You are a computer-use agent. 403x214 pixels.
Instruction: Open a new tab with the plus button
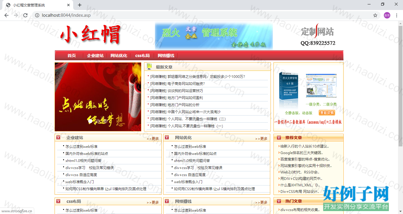[x=80, y=5]
